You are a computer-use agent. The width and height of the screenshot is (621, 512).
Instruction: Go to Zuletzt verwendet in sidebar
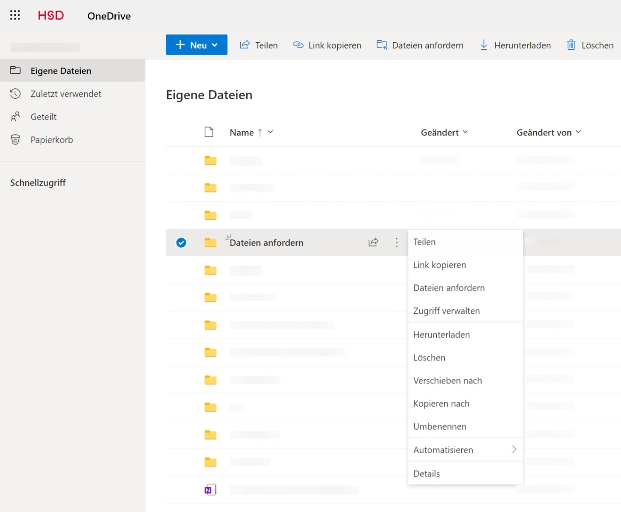pos(65,94)
